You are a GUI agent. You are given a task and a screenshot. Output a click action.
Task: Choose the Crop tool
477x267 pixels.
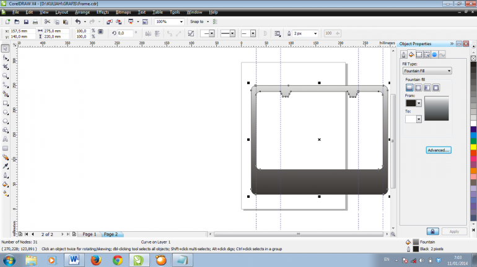coord(5,67)
